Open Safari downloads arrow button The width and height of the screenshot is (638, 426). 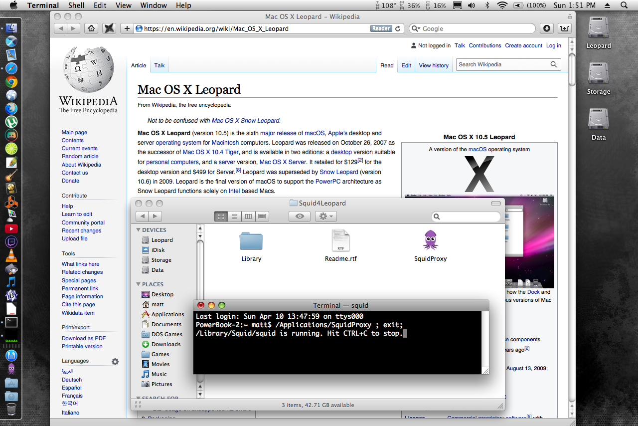pyautogui.click(x=547, y=28)
